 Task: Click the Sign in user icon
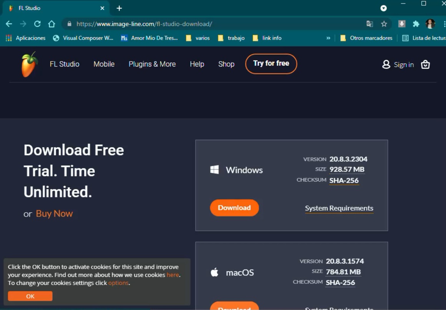tap(386, 64)
